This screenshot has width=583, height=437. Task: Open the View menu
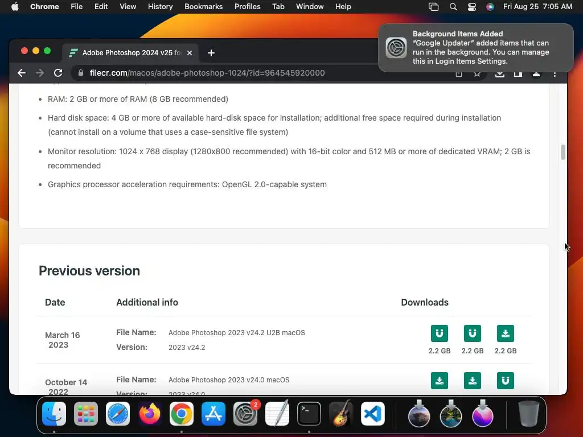pyautogui.click(x=128, y=6)
